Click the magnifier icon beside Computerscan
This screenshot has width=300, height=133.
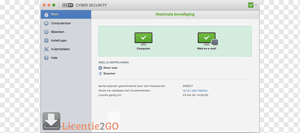[46, 23]
